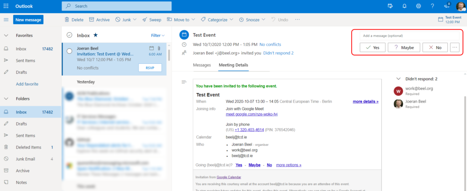The height and width of the screenshot is (191, 467).
Task: Click Delete in the toolbar
Action: click(74, 20)
